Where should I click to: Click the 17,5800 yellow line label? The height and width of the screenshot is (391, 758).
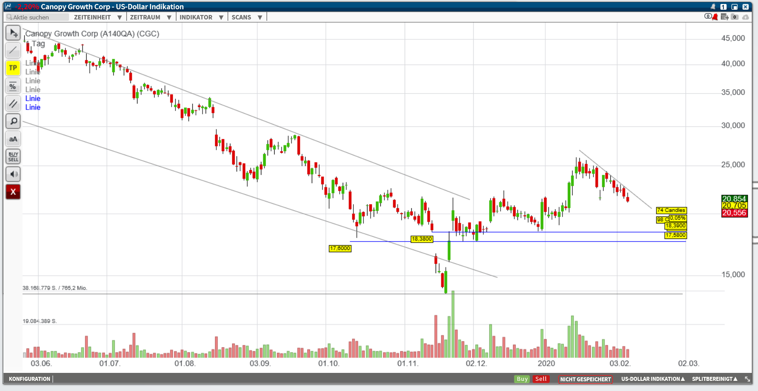(676, 235)
